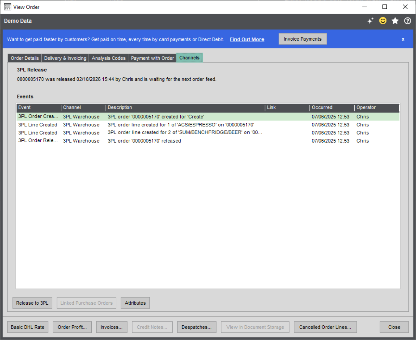
Task: Dismiss the blue banner with the x
Action: tap(403, 39)
